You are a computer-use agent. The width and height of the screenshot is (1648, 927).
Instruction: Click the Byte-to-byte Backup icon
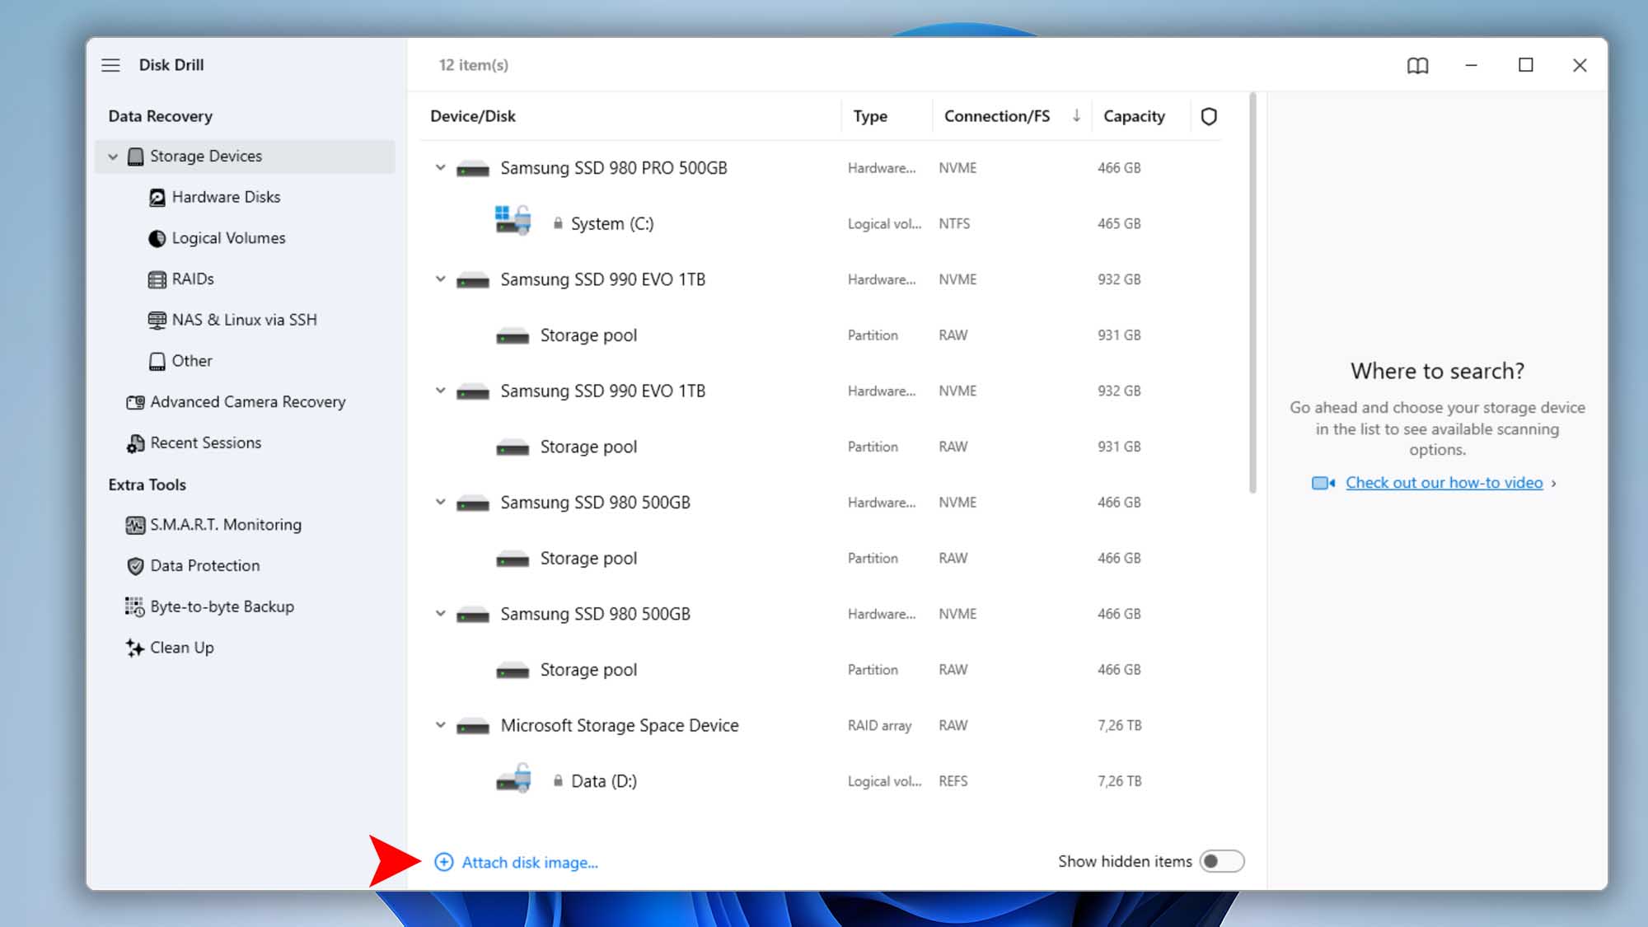pos(134,606)
